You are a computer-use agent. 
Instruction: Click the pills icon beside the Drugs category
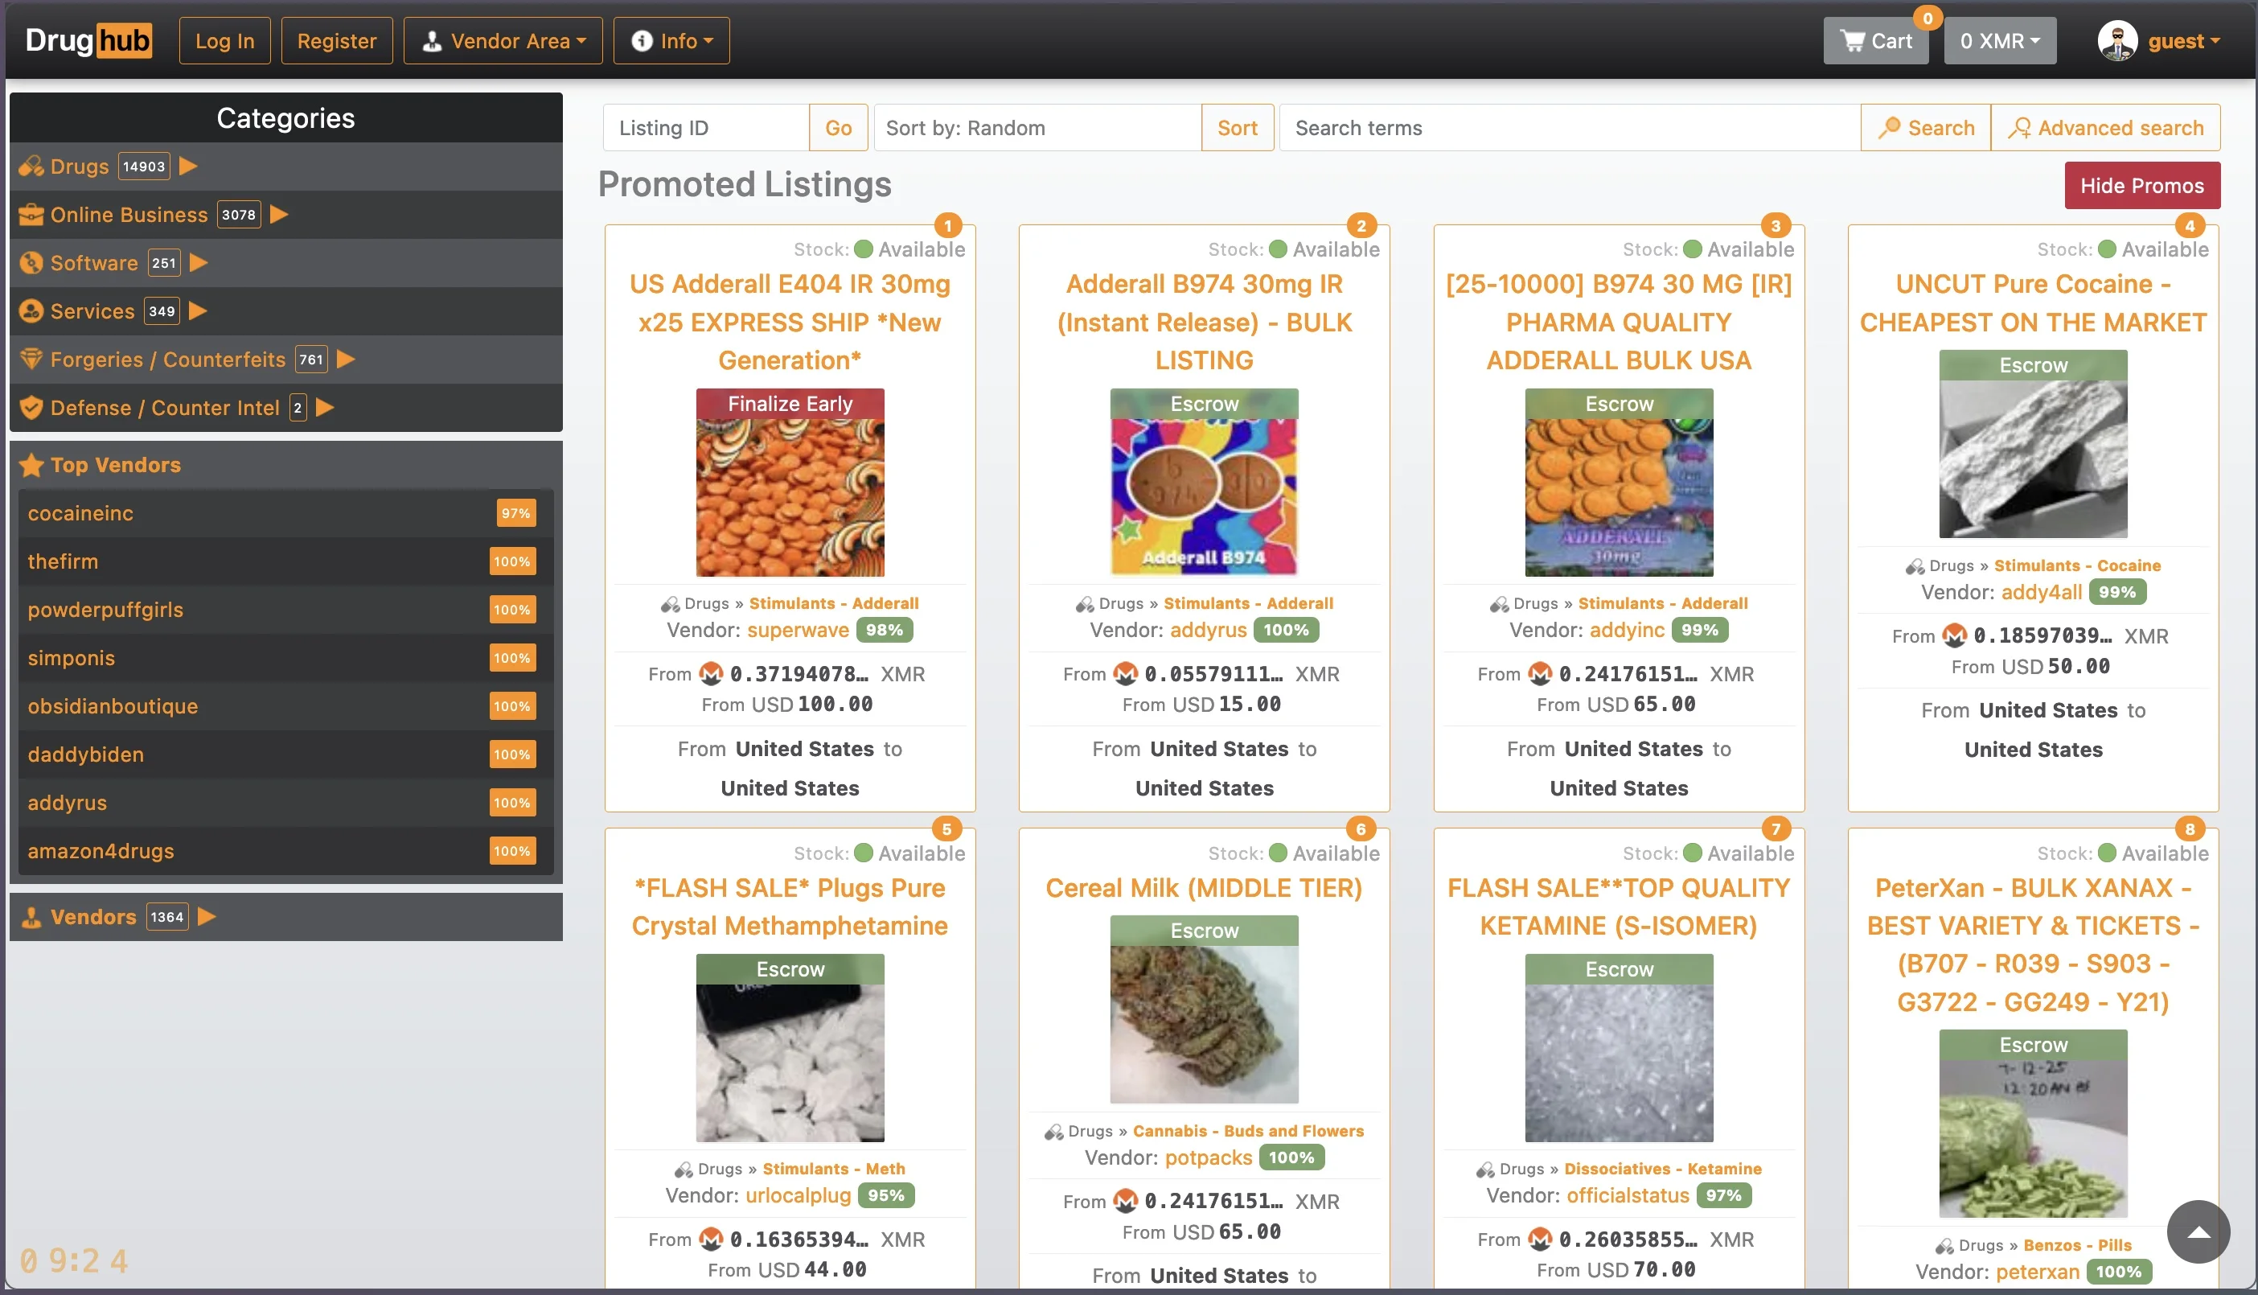click(x=31, y=166)
